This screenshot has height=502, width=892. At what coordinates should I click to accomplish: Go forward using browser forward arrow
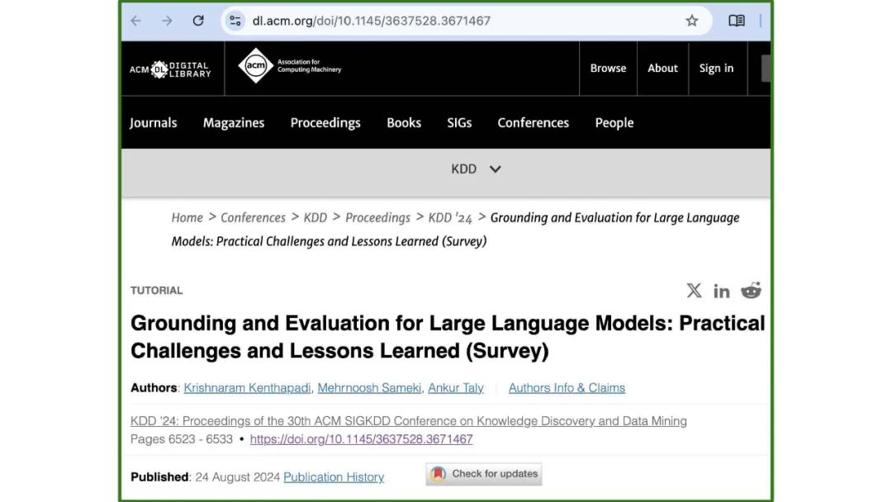pos(167,21)
